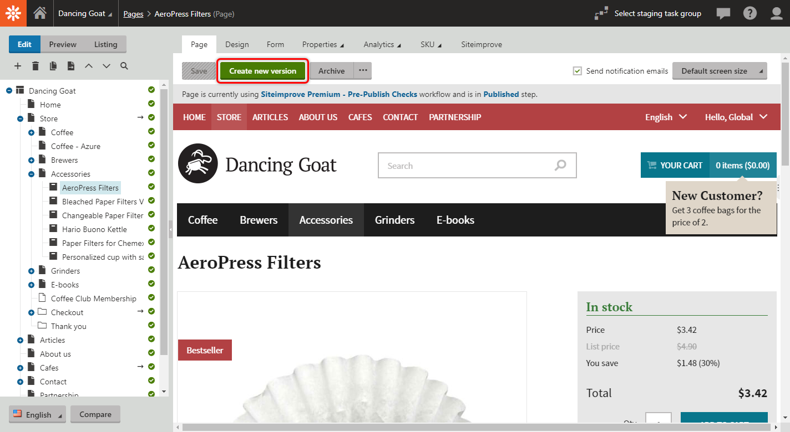Open the Kentico application list logo
The height and width of the screenshot is (432, 790).
(x=13, y=13)
